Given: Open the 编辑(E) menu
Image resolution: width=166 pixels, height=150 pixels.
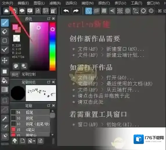Looking at the screenshot, I should [23, 3].
